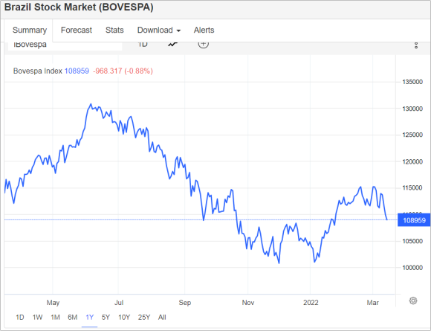Click the 130000 price axis label
Image resolution: width=431 pixels, height=331 pixels.
click(412, 109)
